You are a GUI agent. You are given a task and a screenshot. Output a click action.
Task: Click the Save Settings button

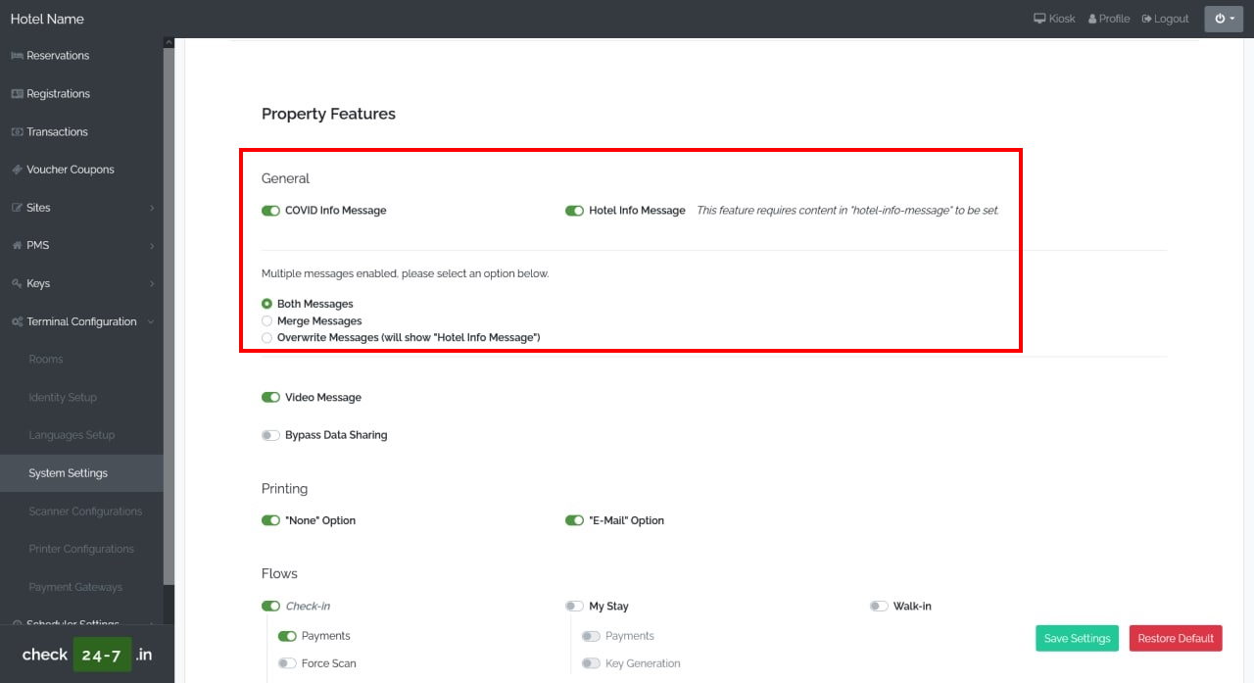(x=1077, y=638)
